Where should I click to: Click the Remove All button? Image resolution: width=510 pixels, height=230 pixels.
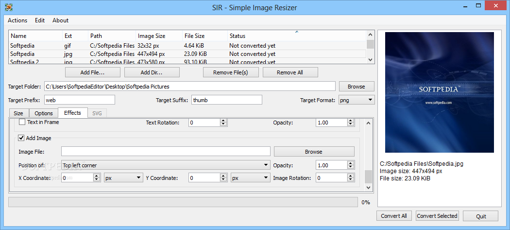click(290, 72)
